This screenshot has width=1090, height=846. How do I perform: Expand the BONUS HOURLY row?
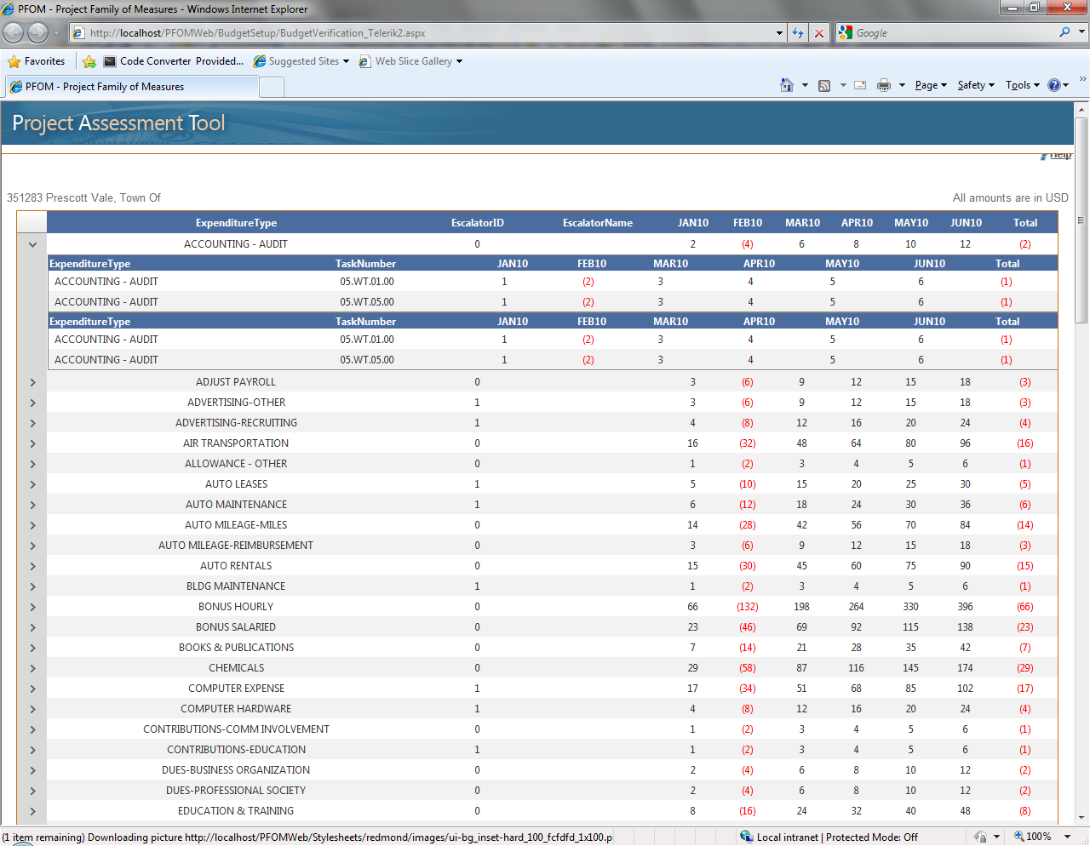pos(32,607)
